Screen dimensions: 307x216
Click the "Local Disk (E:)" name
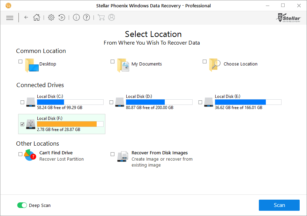click(x=227, y=97)
